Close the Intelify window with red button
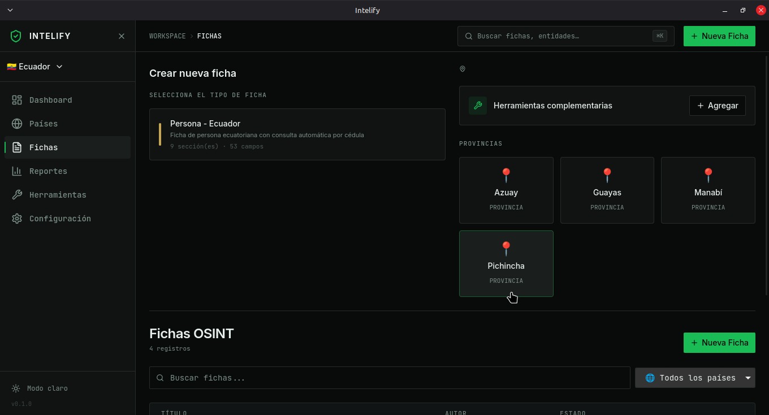Image resolution: width=769 pixels, height=415 pixels. click(x=761, y=10)
